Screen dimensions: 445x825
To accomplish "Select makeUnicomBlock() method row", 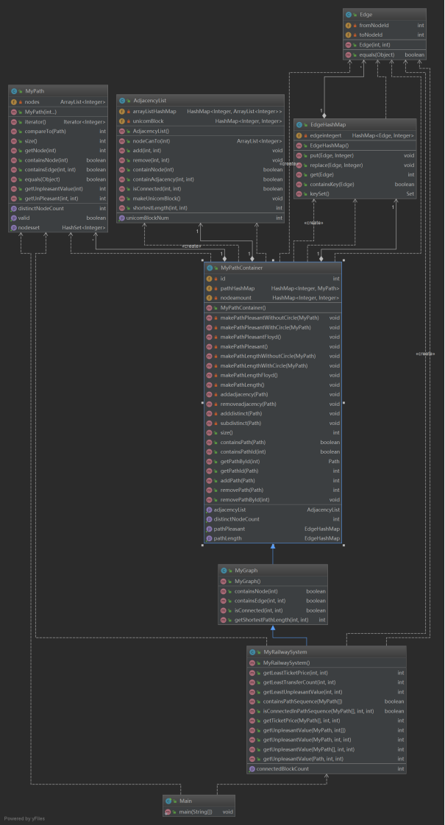I will pos(201,199).
